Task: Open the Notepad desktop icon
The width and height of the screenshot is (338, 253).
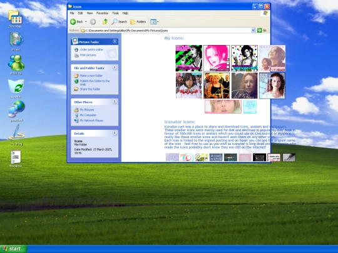Action: click(x=16, y=158)
